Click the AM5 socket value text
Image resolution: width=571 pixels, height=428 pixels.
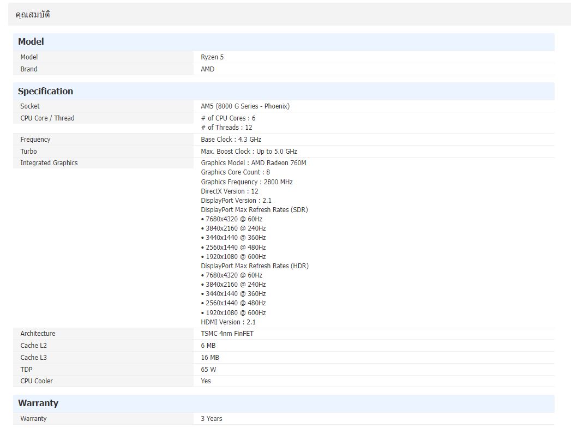pyautogui.click(x=245, y=106)
